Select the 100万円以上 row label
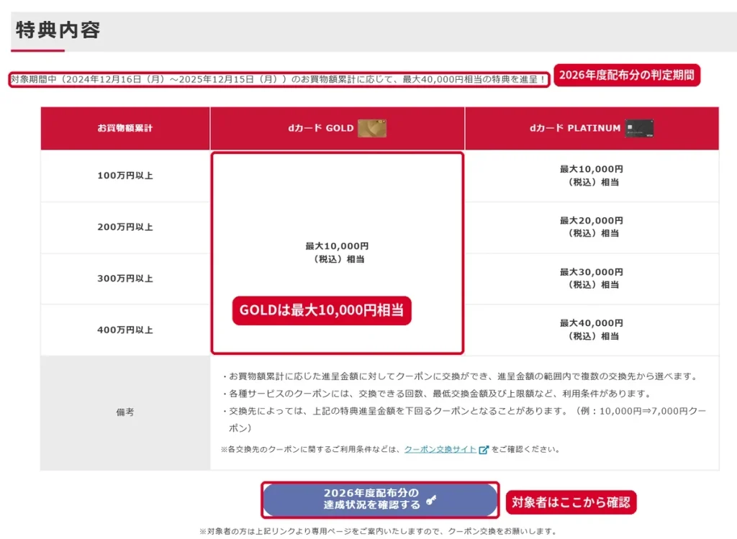Viewport: 737px width, 539px height. pyautogui.click(x=125, y=176)
